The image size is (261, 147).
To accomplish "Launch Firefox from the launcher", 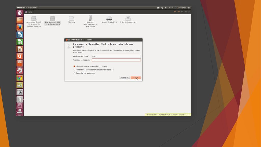I will click(x=20, y=28).
